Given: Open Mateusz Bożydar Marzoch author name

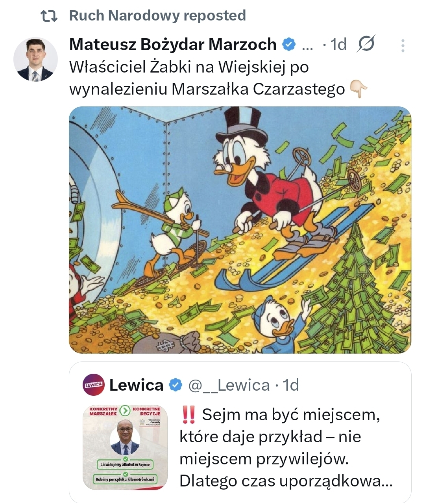Looking at the screenshot, I should point(173,45).
